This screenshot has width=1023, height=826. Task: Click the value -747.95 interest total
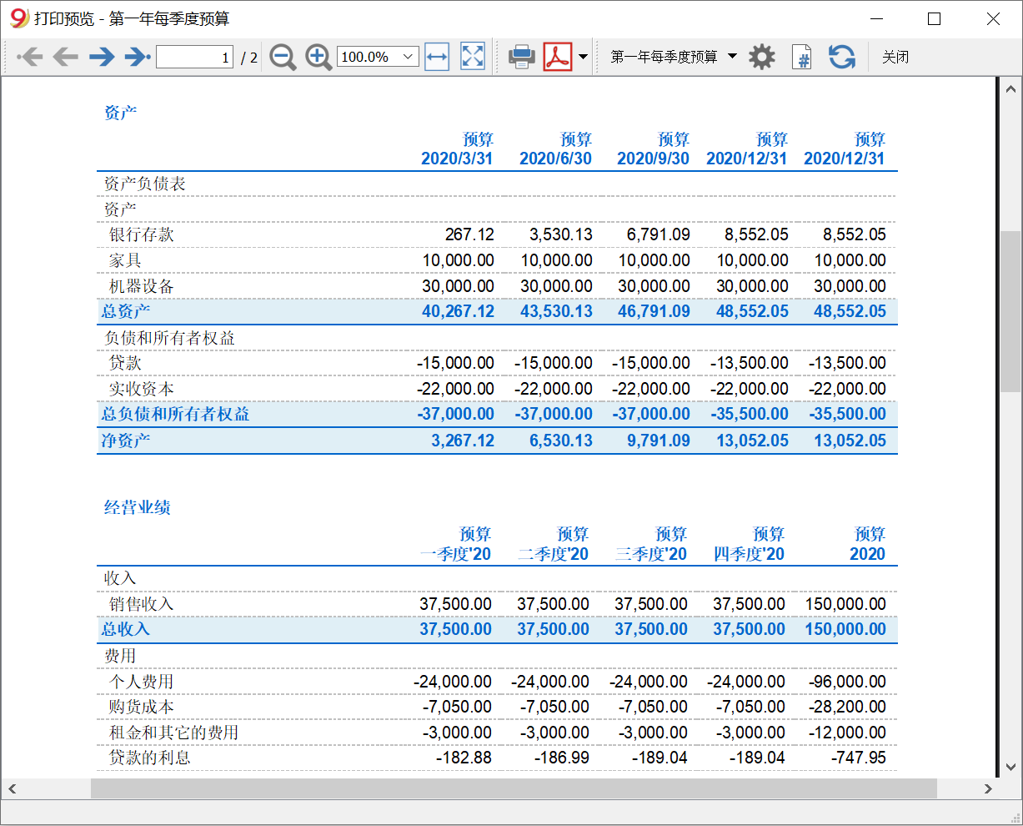click(x=858, y=758)
